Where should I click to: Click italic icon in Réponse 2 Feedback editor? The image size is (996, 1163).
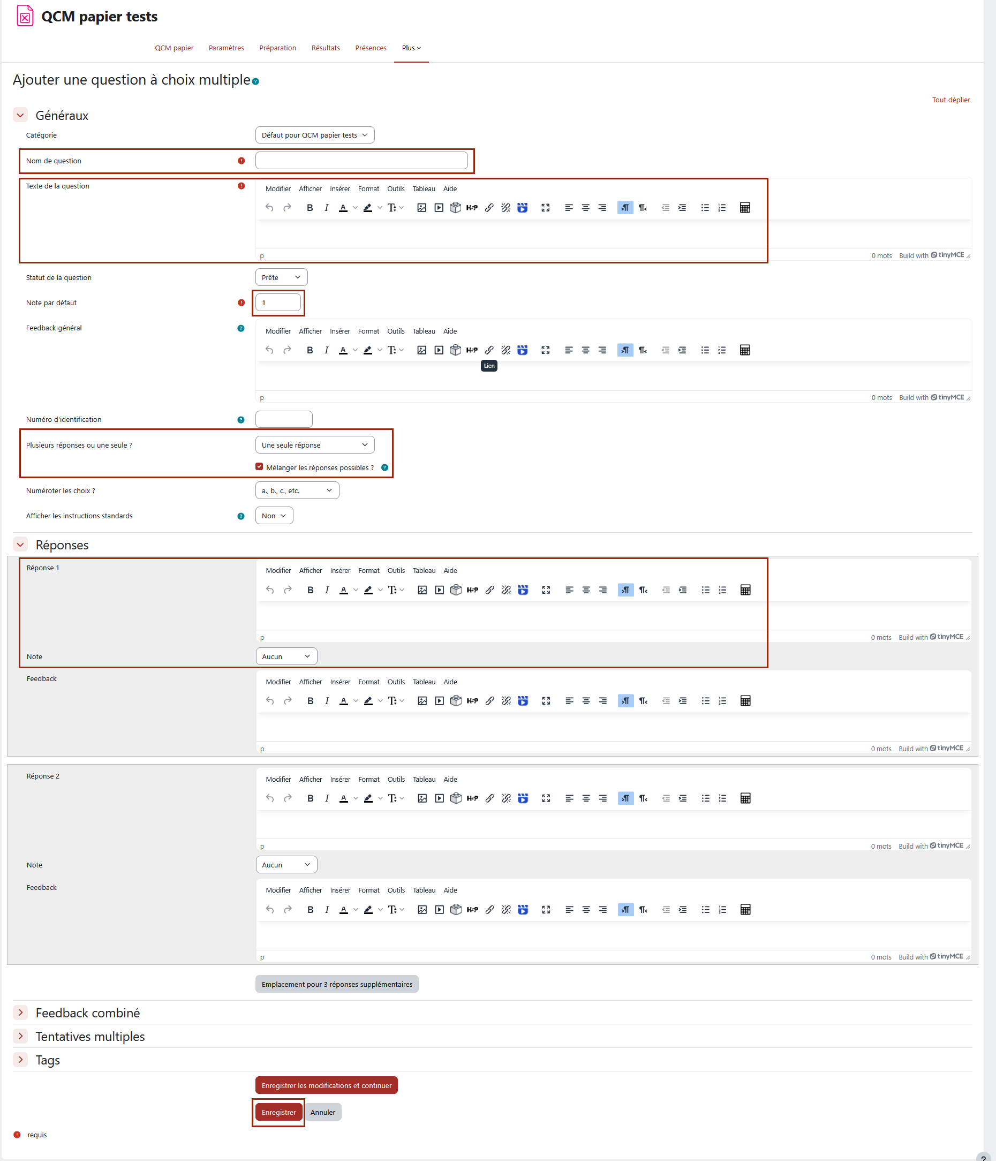coord(327,910)
